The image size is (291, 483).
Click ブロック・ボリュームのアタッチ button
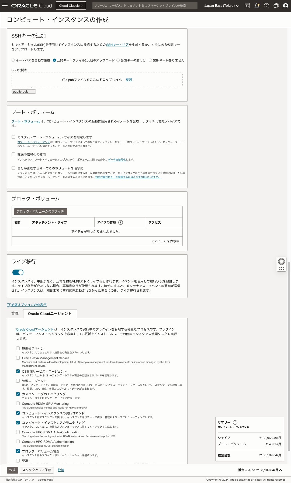click(x=40, y=212)
